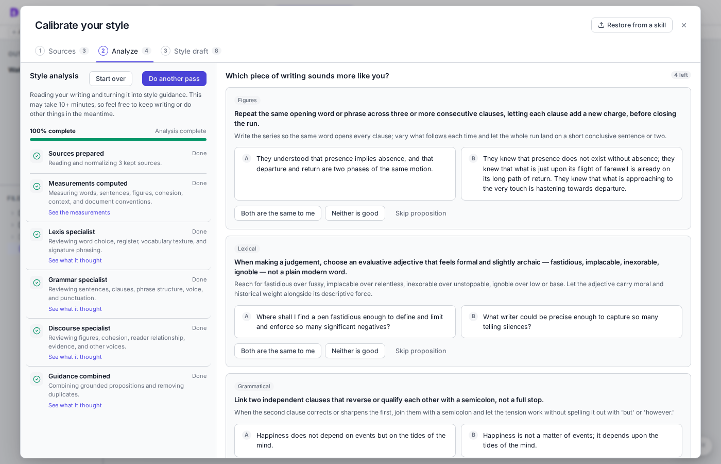Click the 'Discourse specialist' step title
Viewport: 721px width, 464px height.
79,328
